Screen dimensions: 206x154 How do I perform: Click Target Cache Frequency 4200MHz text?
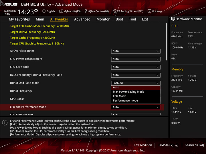(32, 38)
